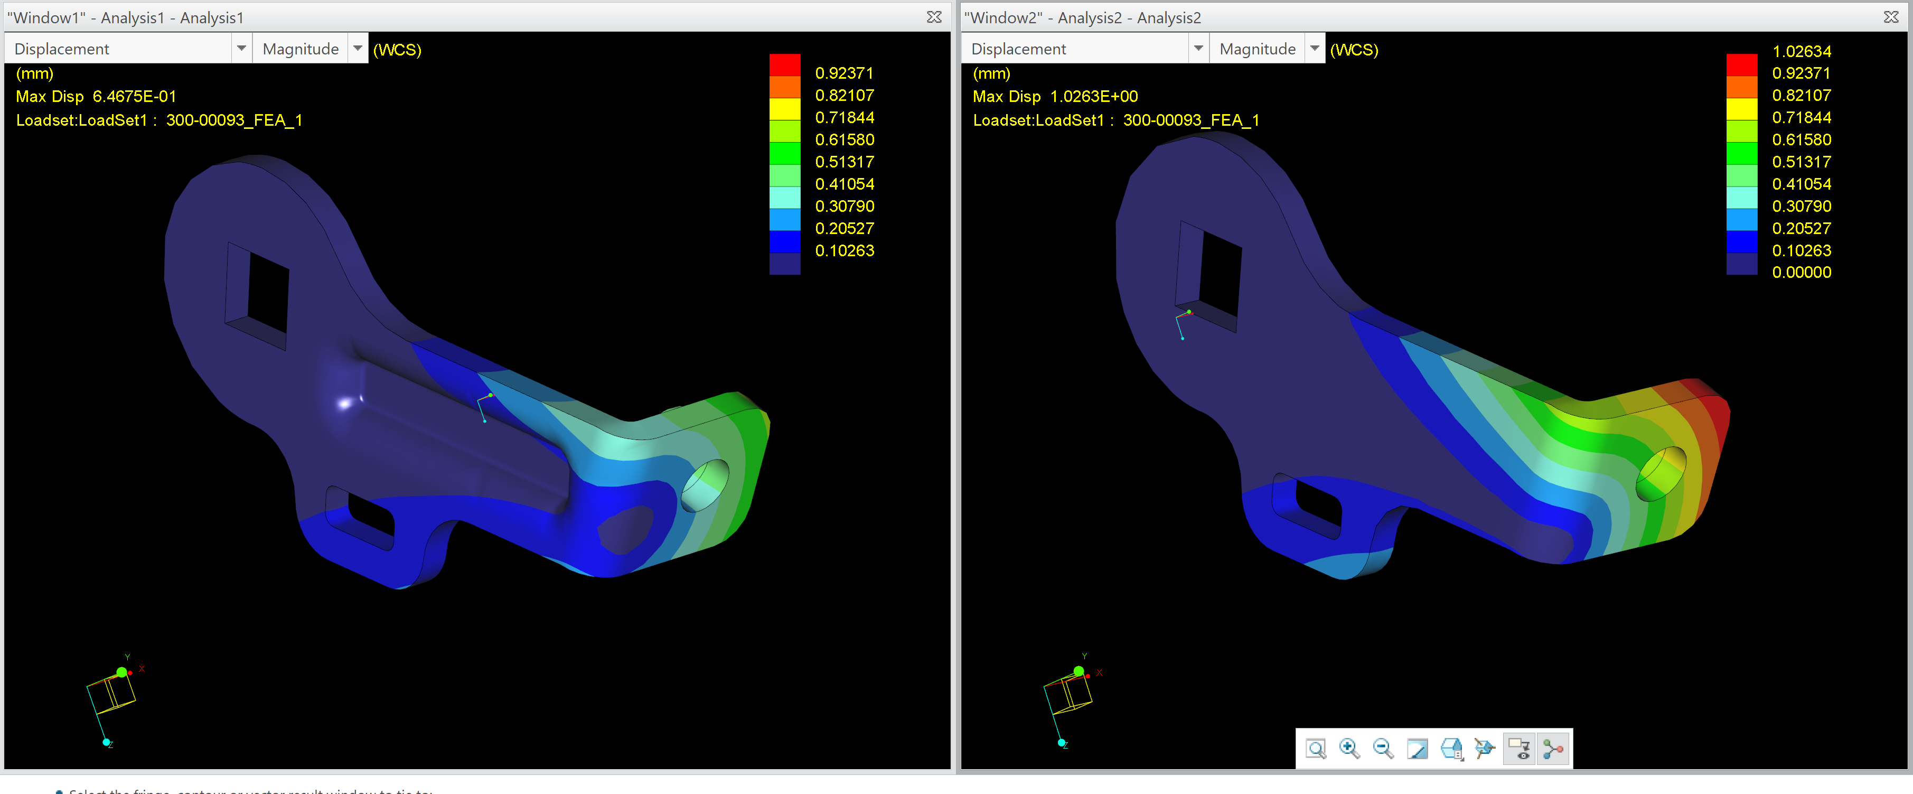The width and height of the screenshot is (1913, 794).
Task: Click the orange legend swatch in Window2
Action: pos(1741,87)
